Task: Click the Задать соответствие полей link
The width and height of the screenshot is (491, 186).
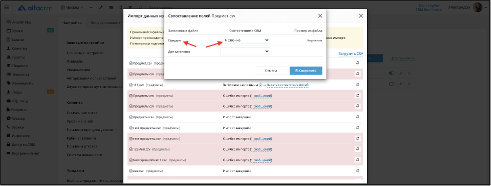Action: tap(288, 85)
